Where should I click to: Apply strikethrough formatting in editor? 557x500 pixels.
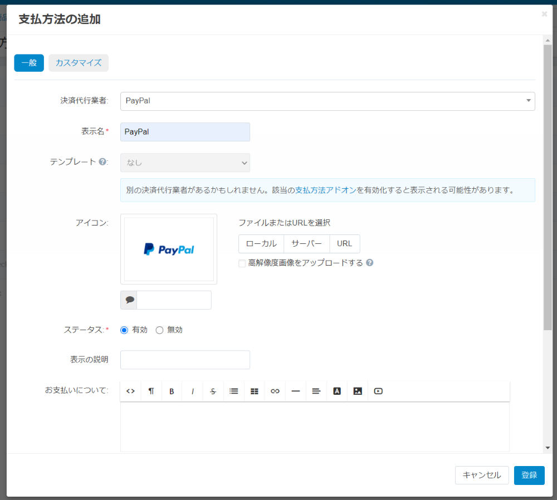point(213,391)
